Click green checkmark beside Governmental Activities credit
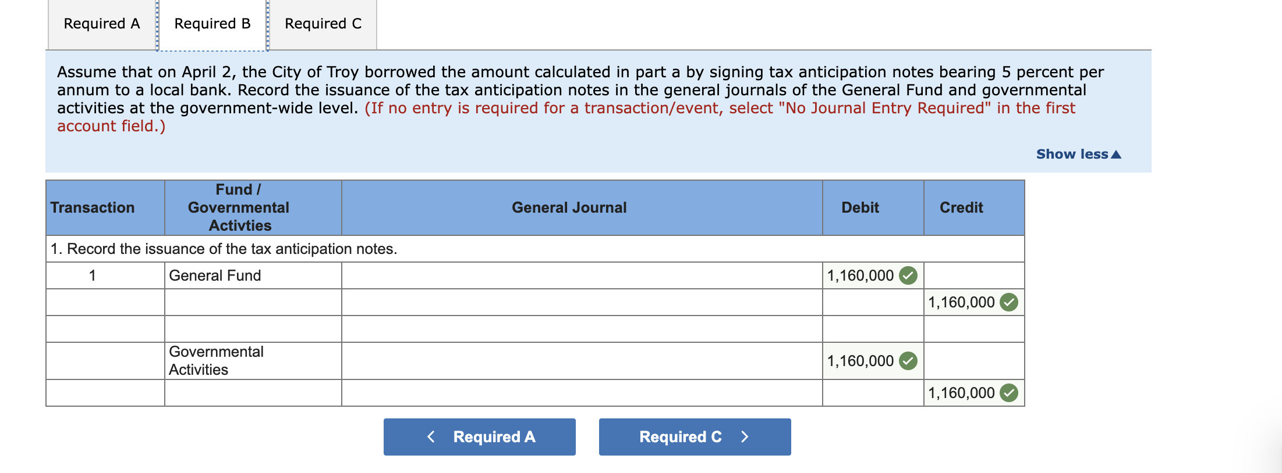The height and width of the screenshot is (473, 1282). coord(1008,393)
